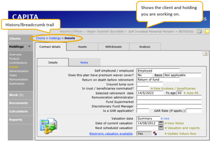Expand the Holdings sidebar dropdown arrow
Viewport: 210px width, 142px height.
29,47
